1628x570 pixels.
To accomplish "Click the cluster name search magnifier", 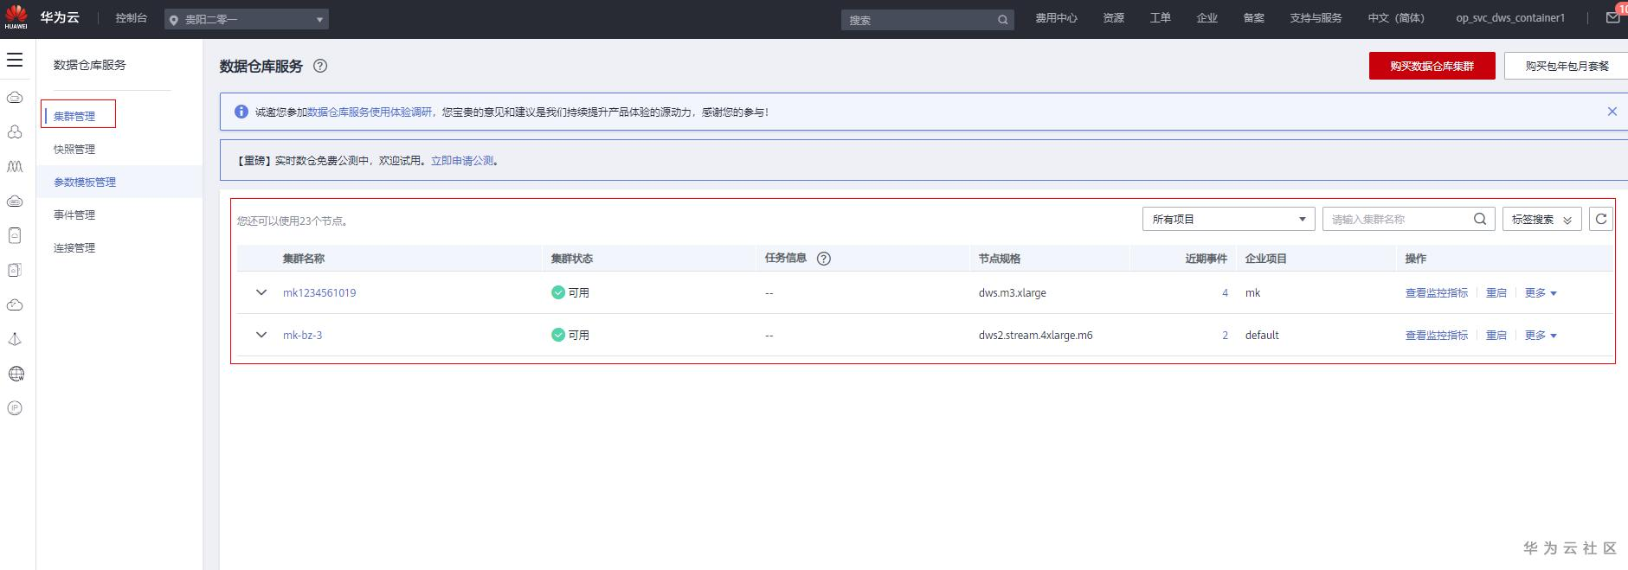I will pyautogui.click(x=1480, y=219).
